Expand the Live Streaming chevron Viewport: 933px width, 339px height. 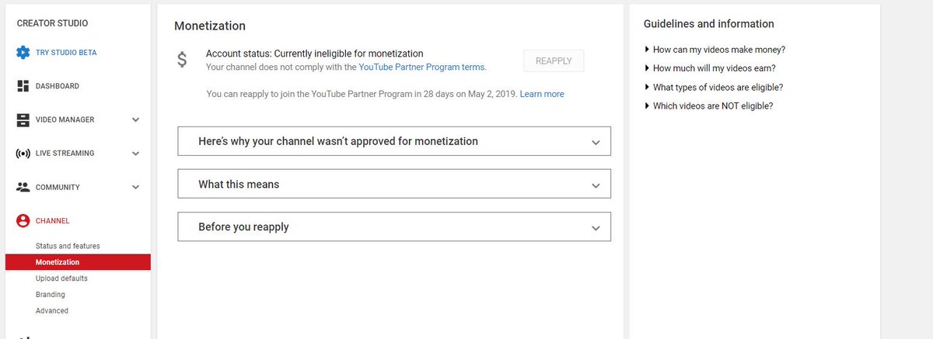point(136,154)
